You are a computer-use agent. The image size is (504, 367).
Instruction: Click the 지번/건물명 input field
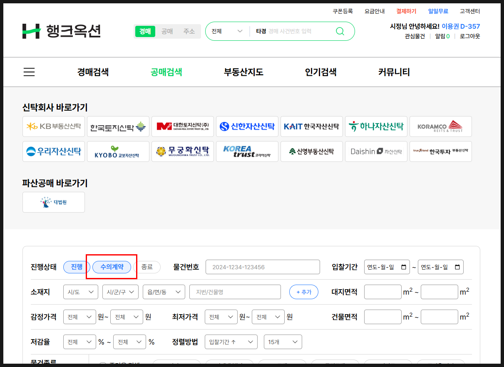tap(235, 292)
